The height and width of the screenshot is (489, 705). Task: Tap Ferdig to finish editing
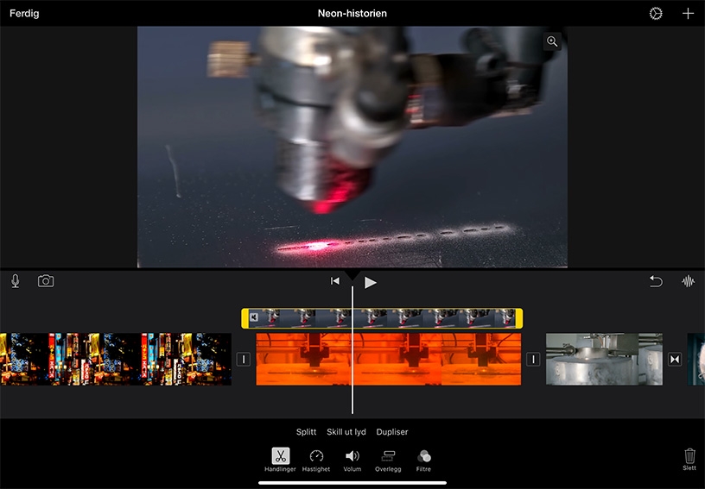[24, 14]
